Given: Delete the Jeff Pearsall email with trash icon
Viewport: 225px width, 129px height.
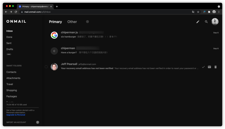Looking at the screenshot, I should click(216, 67).
